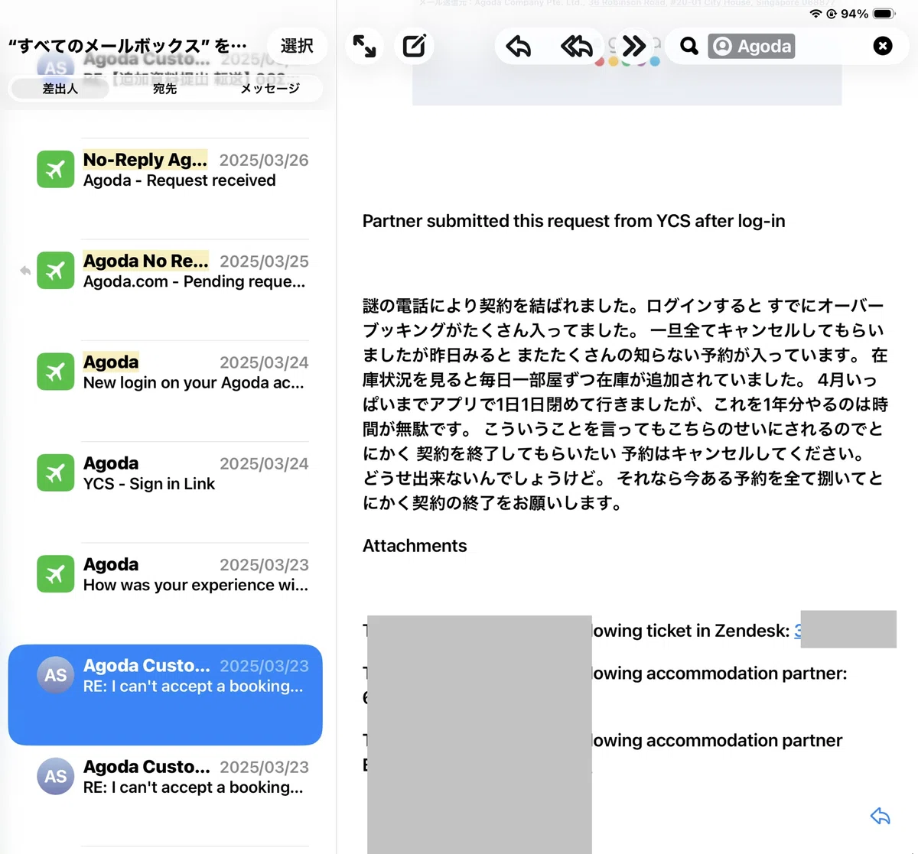Tap the expand to full screen arrows icon
This screenshot has width=918, height=854.
pos(365,47)
